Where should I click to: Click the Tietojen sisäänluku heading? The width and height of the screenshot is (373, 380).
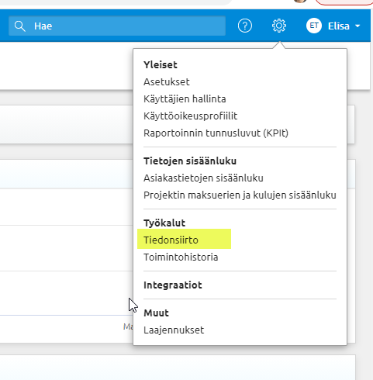pos(190,161)
